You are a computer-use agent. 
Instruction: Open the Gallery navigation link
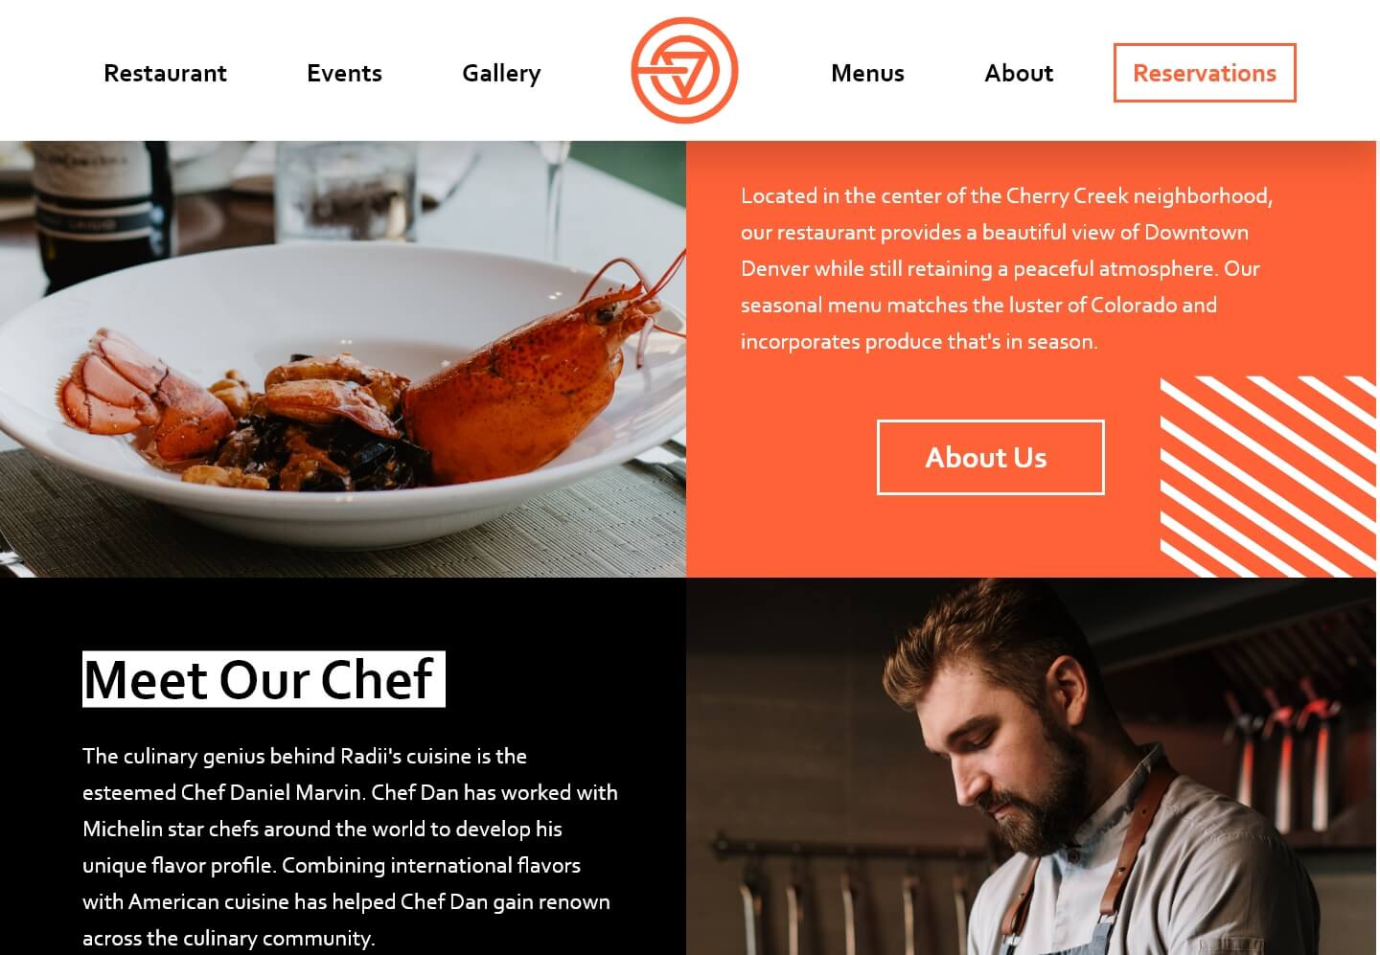tap(501, 74)
